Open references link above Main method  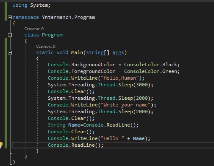pyautogui.click(x=46, y=47)
